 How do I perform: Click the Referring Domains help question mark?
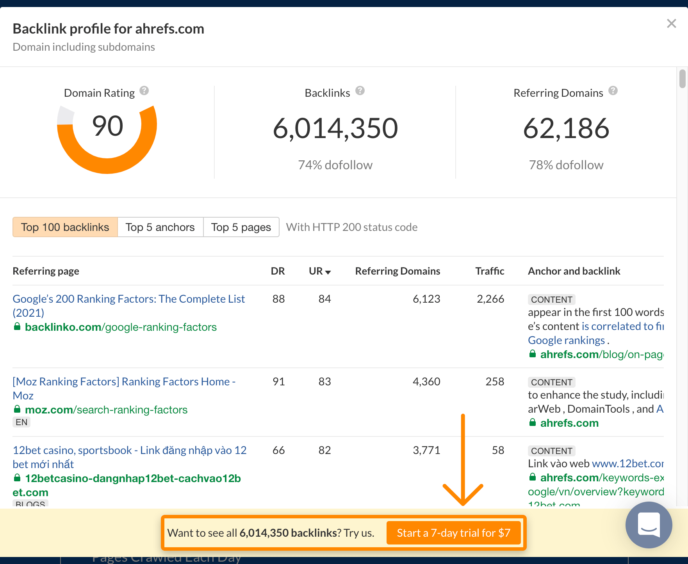click(x=613, y=91)
